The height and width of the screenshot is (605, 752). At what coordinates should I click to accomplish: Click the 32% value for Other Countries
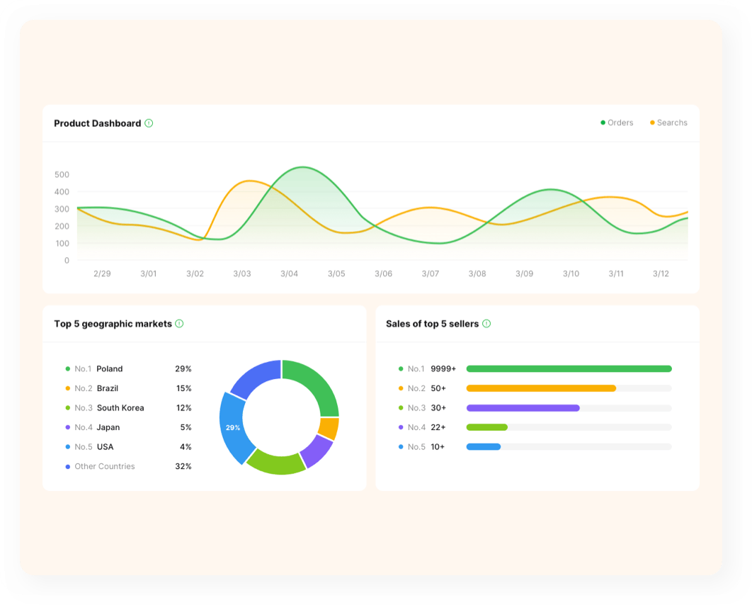coord(183,466)
